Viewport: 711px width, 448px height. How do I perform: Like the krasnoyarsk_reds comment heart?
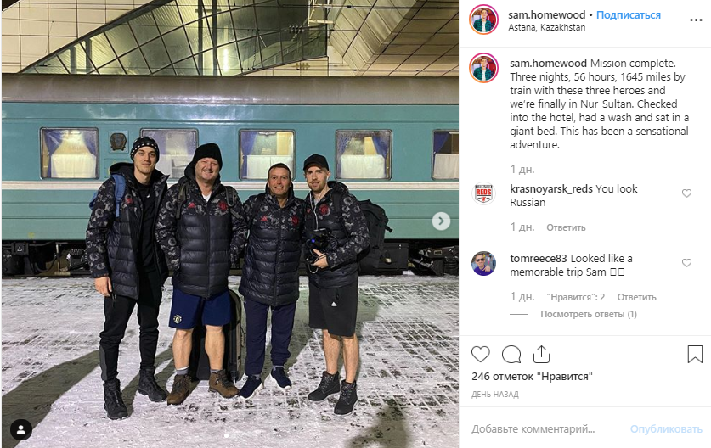coord(686,193)
